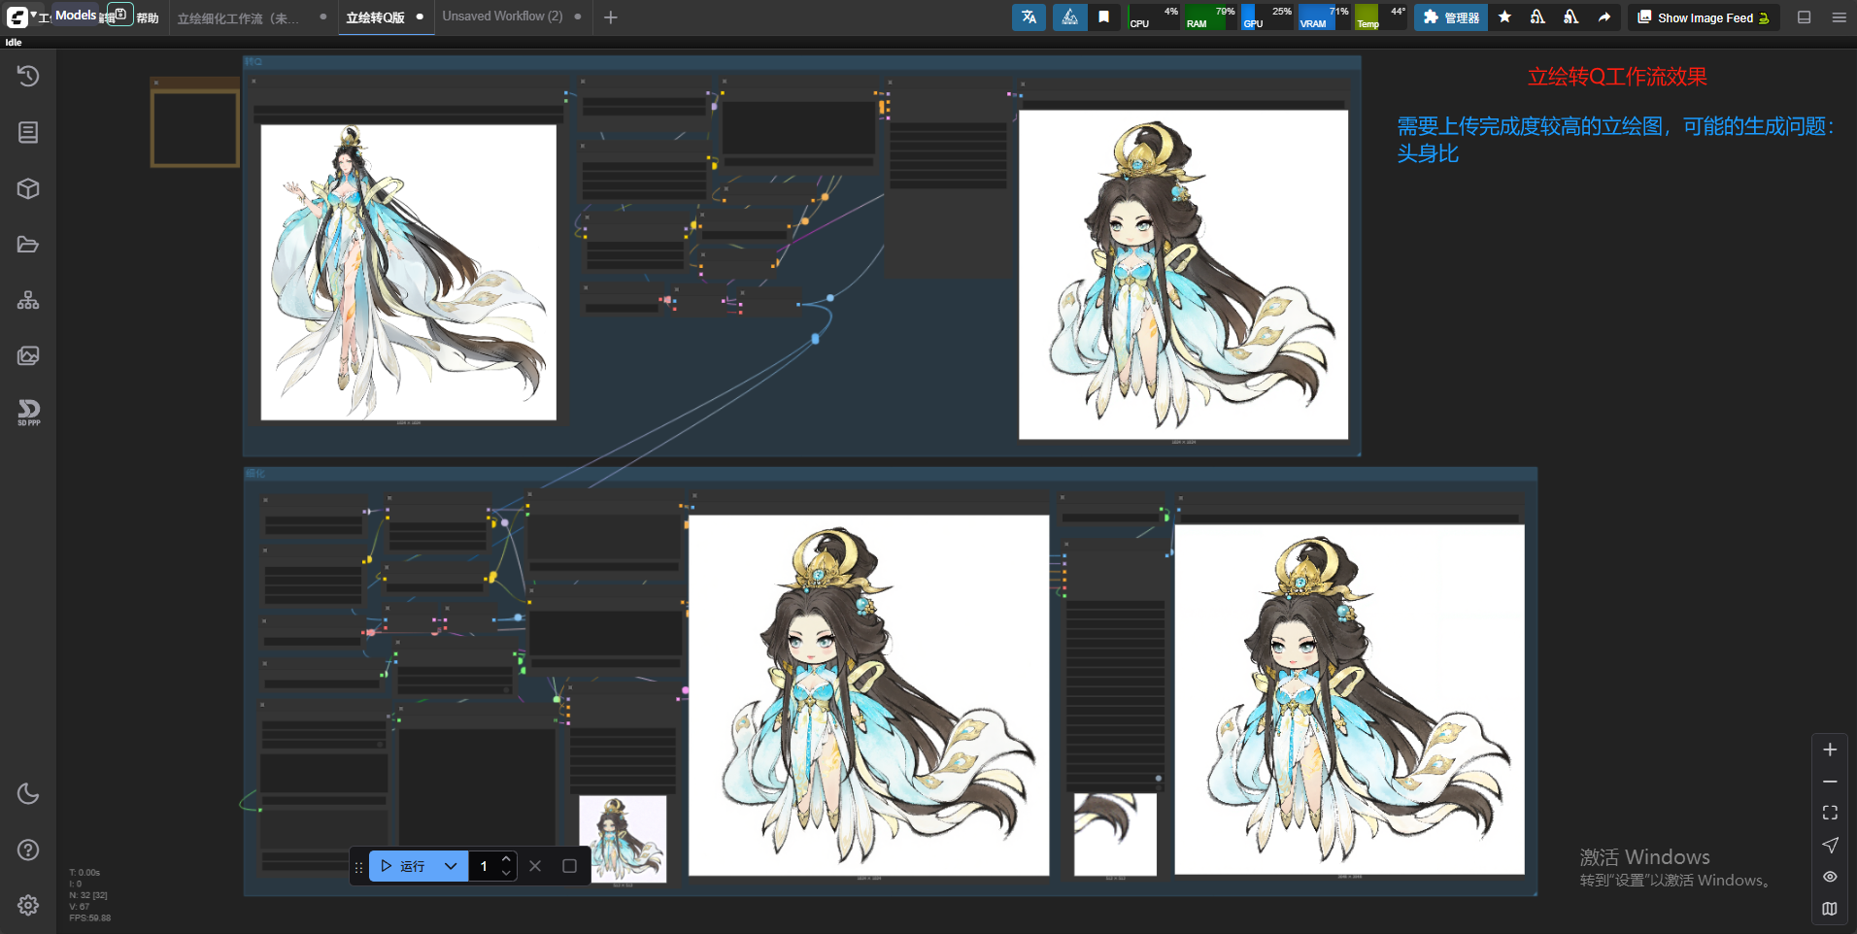Toggle the bottom panel icon at top right

tap(1805, 17)
